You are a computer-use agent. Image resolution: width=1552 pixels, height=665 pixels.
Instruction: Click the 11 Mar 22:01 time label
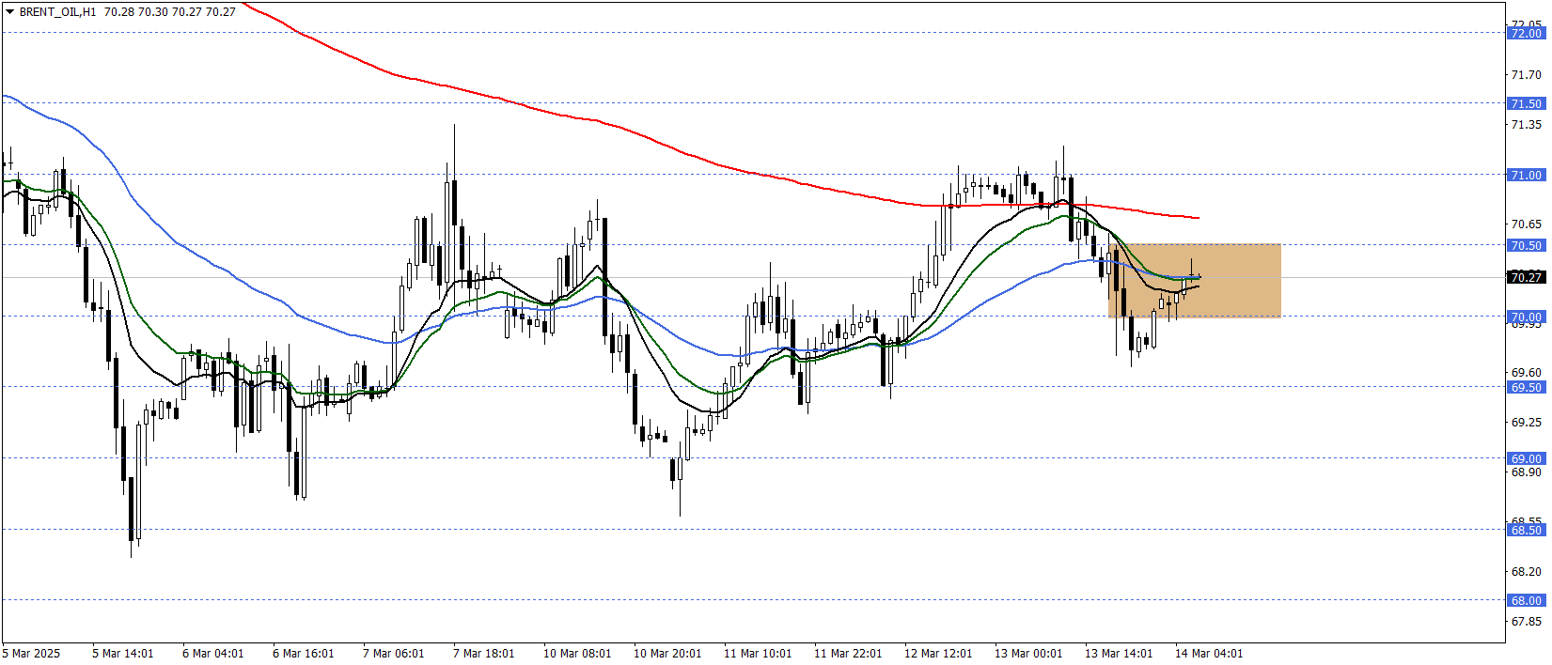click(848, 654)
